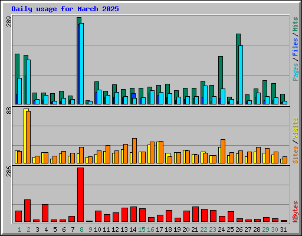
Task: Select day label "13" on the x-axis
Action: point(124,230)
